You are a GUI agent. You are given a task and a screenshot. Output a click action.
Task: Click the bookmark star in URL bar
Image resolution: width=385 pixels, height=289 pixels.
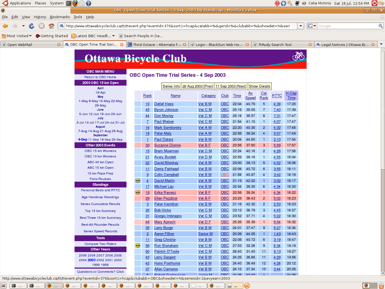click(294, 26)
